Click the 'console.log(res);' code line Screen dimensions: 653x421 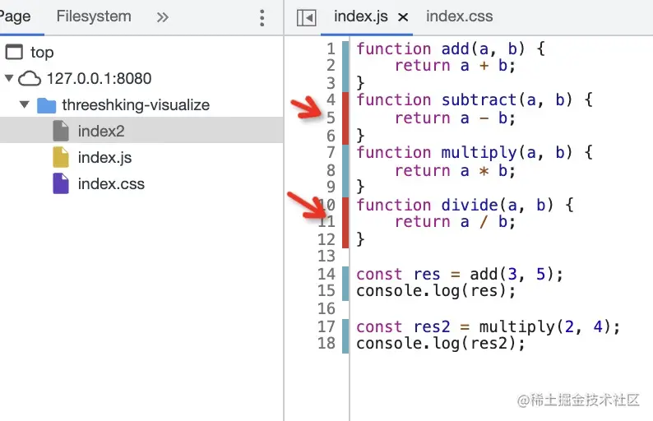(436, 291)
